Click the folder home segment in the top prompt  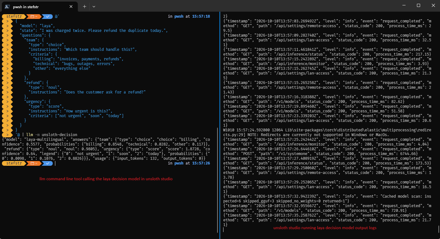click(34, 16)
